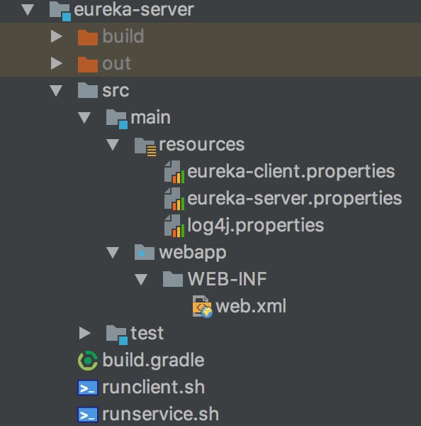Select the src folder name

116,90
